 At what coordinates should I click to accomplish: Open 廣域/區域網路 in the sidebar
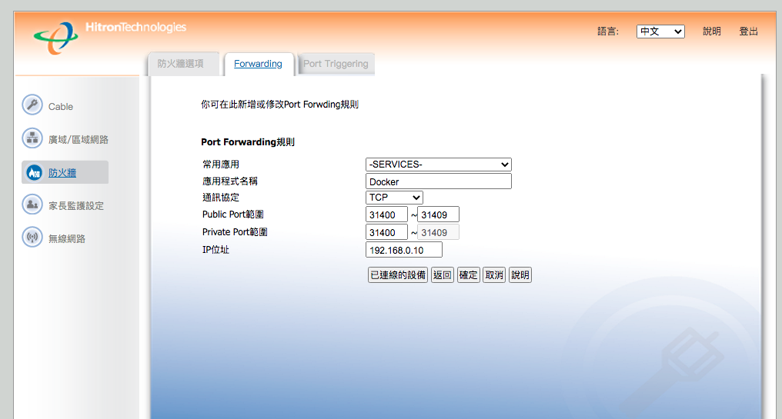(x=79, y=139)
